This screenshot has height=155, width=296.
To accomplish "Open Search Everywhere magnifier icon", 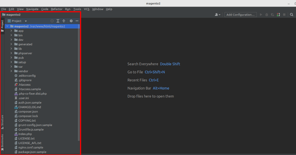I will point(292,15).
